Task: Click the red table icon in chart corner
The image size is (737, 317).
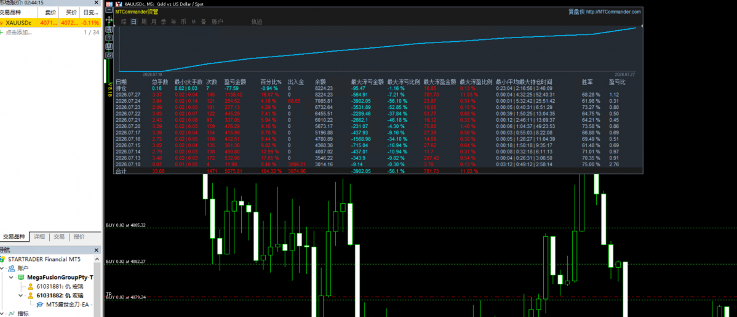Action: [x=109, y=4]
